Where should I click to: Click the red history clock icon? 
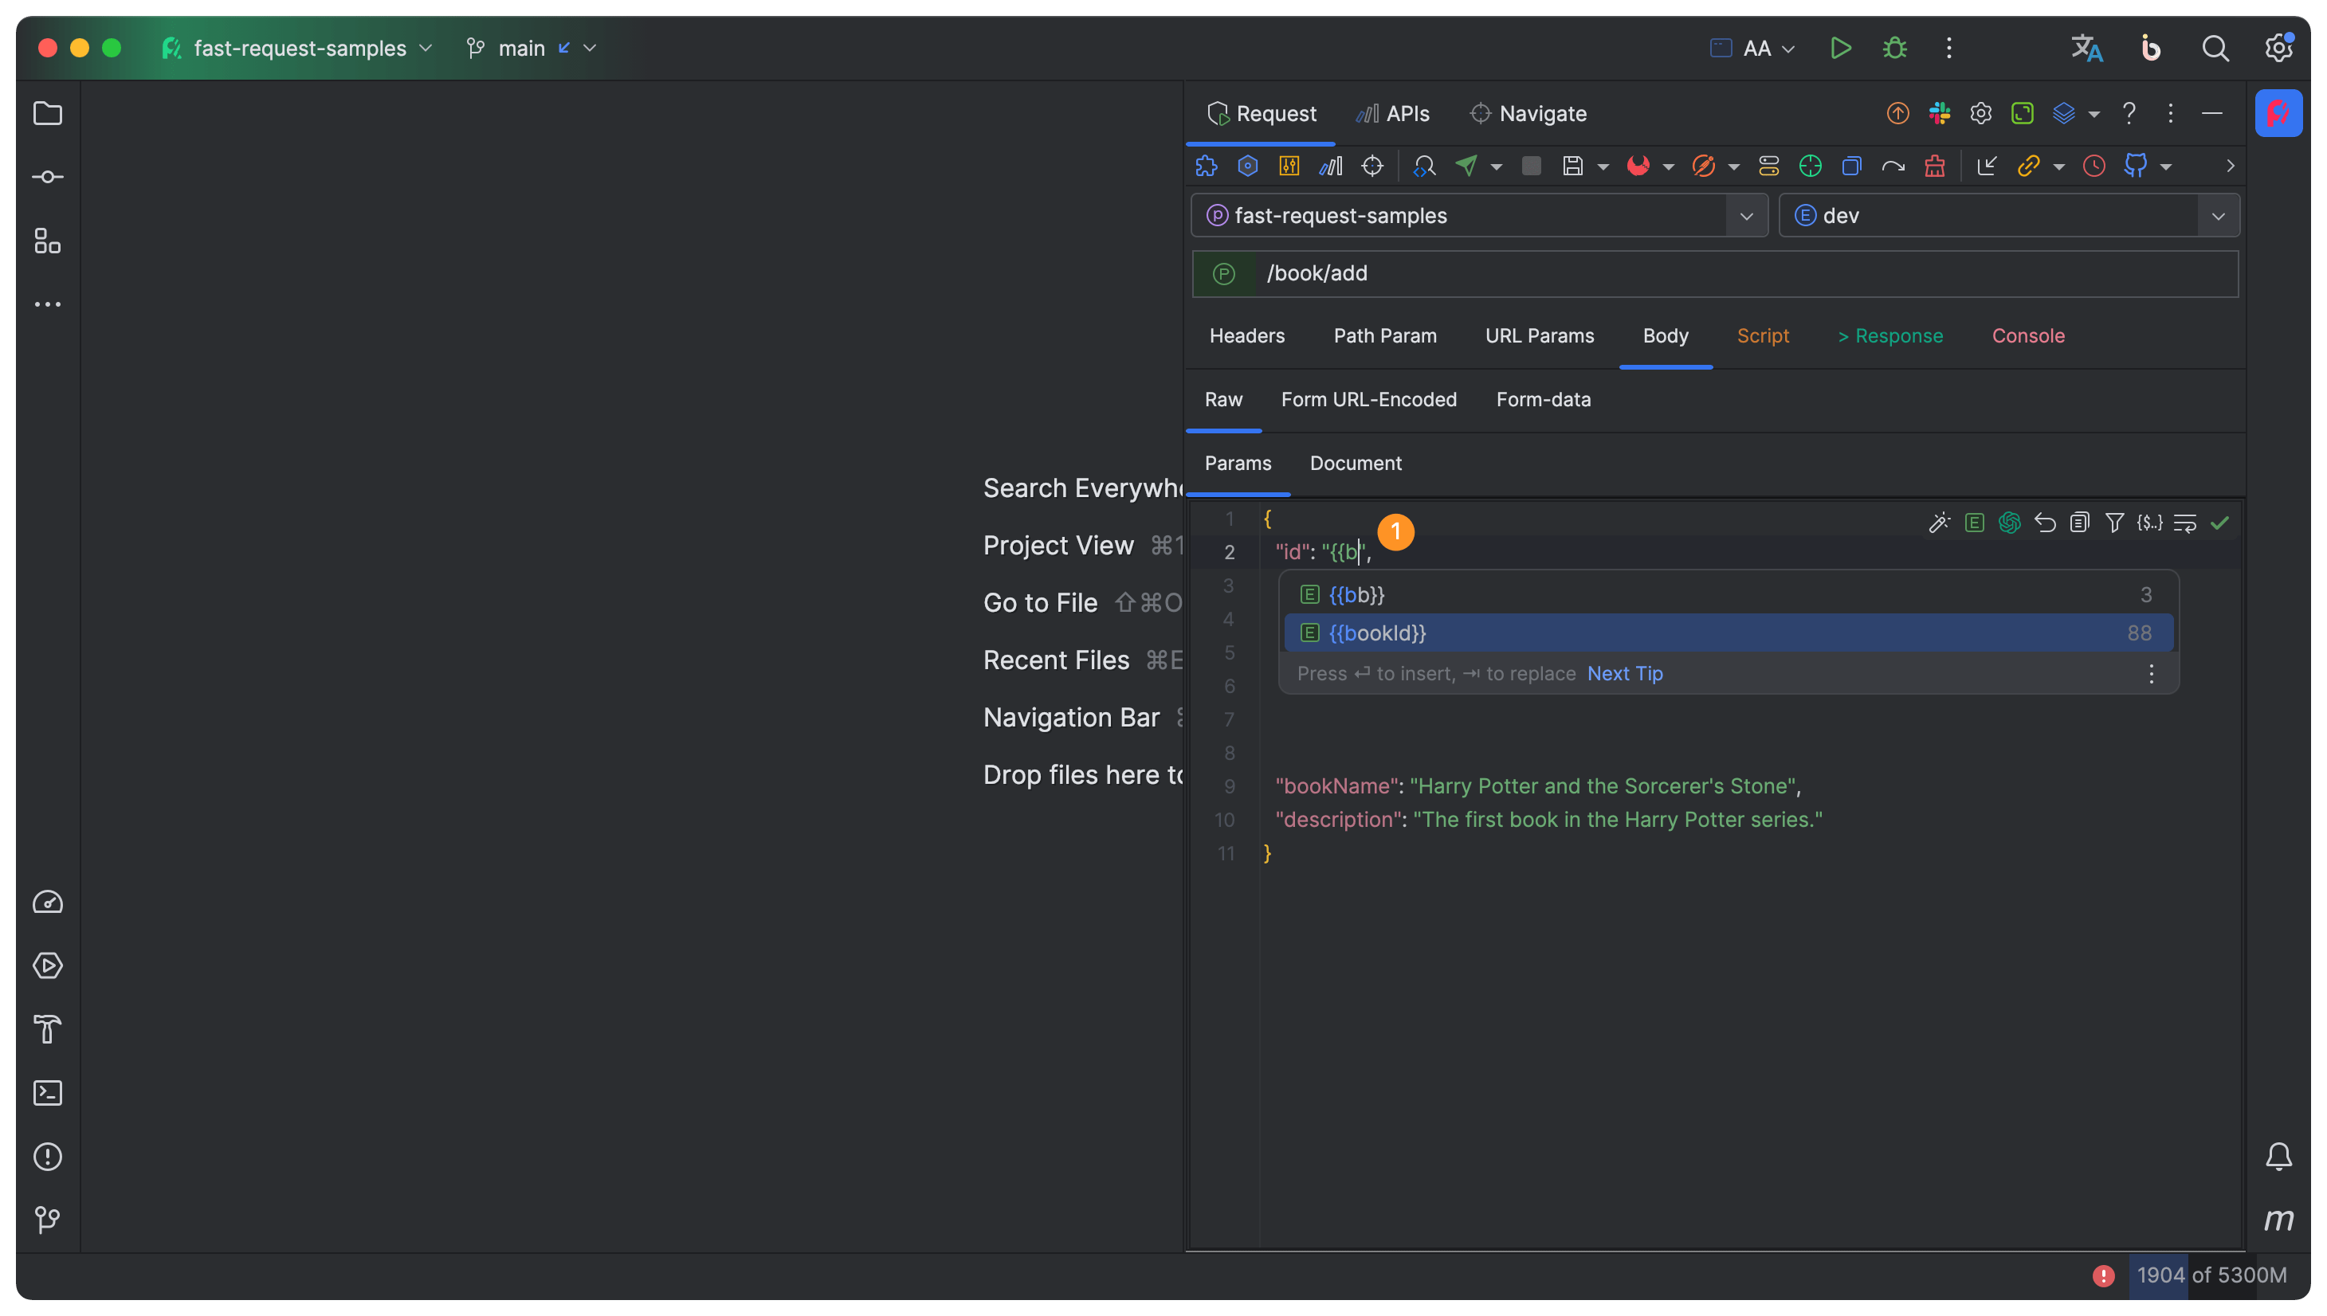(2094, 166)
